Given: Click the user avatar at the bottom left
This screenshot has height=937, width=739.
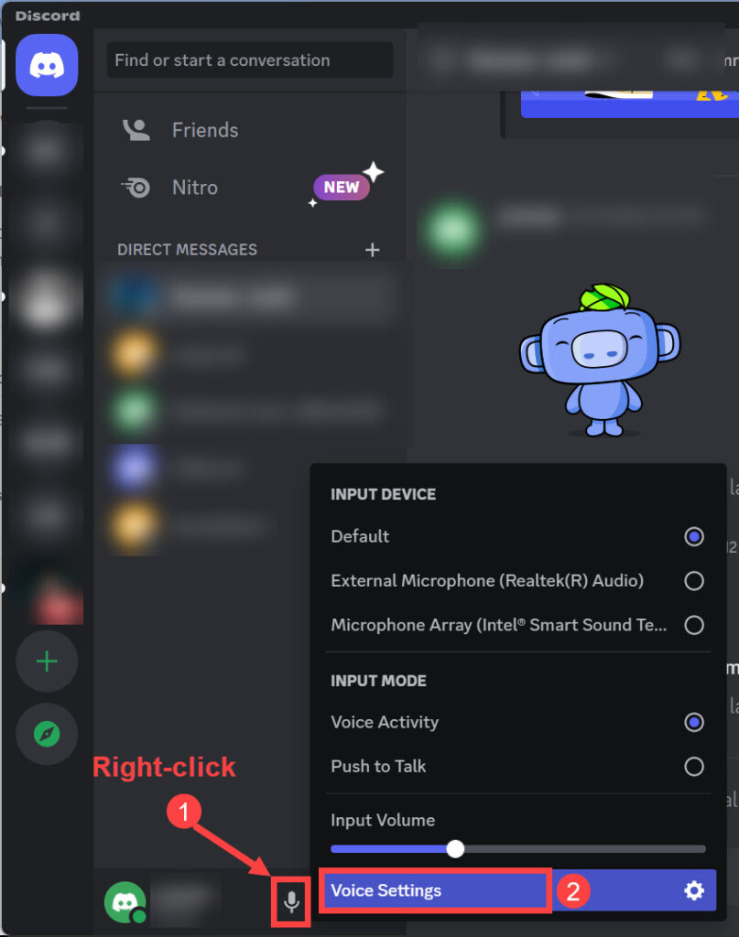Looking at the screenshot, I should pyautogui.click(x=125, y=901).
